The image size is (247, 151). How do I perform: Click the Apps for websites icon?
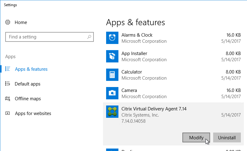click(x=8, y=113)
